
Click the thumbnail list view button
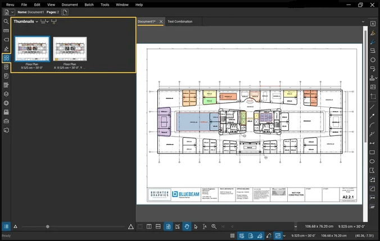[6, 226]
